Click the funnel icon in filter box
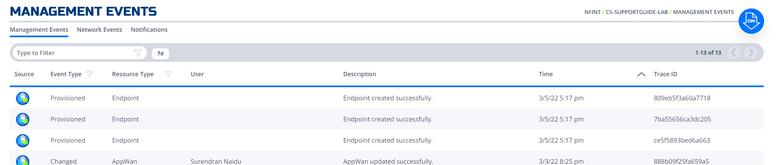The width and height of the screenshot is (776, 165). click(x=138, y=53)
